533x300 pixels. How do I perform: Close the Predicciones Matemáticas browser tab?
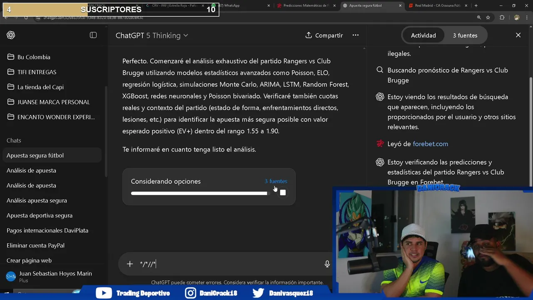click(334, 5)
